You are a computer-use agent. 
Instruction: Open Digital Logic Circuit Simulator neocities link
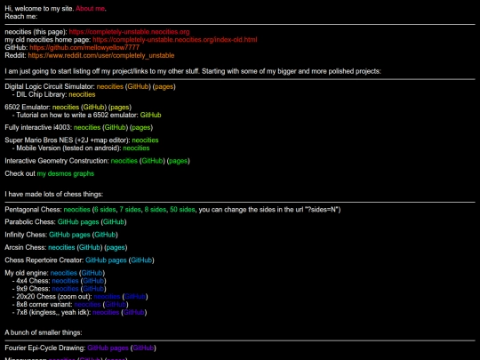tap(110, 86)
